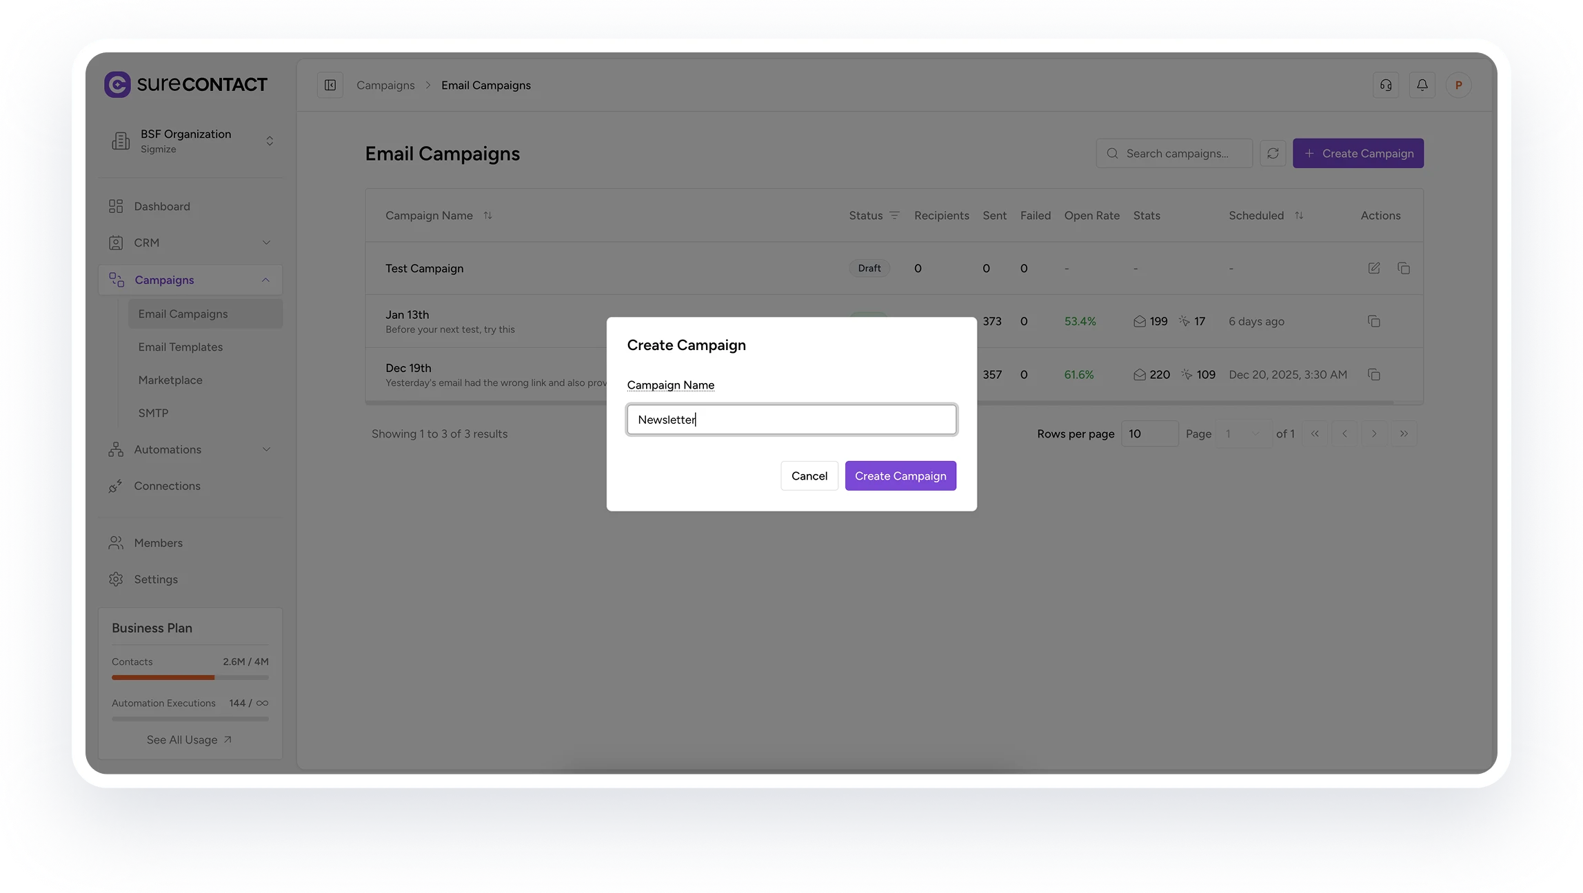Duplicate Test Campaign using the copy icon
The width and height of the screenshot is (1583, 893).
coord(1404,268)
